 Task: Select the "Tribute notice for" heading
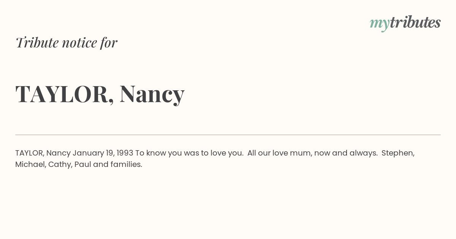tap(66, 43)
